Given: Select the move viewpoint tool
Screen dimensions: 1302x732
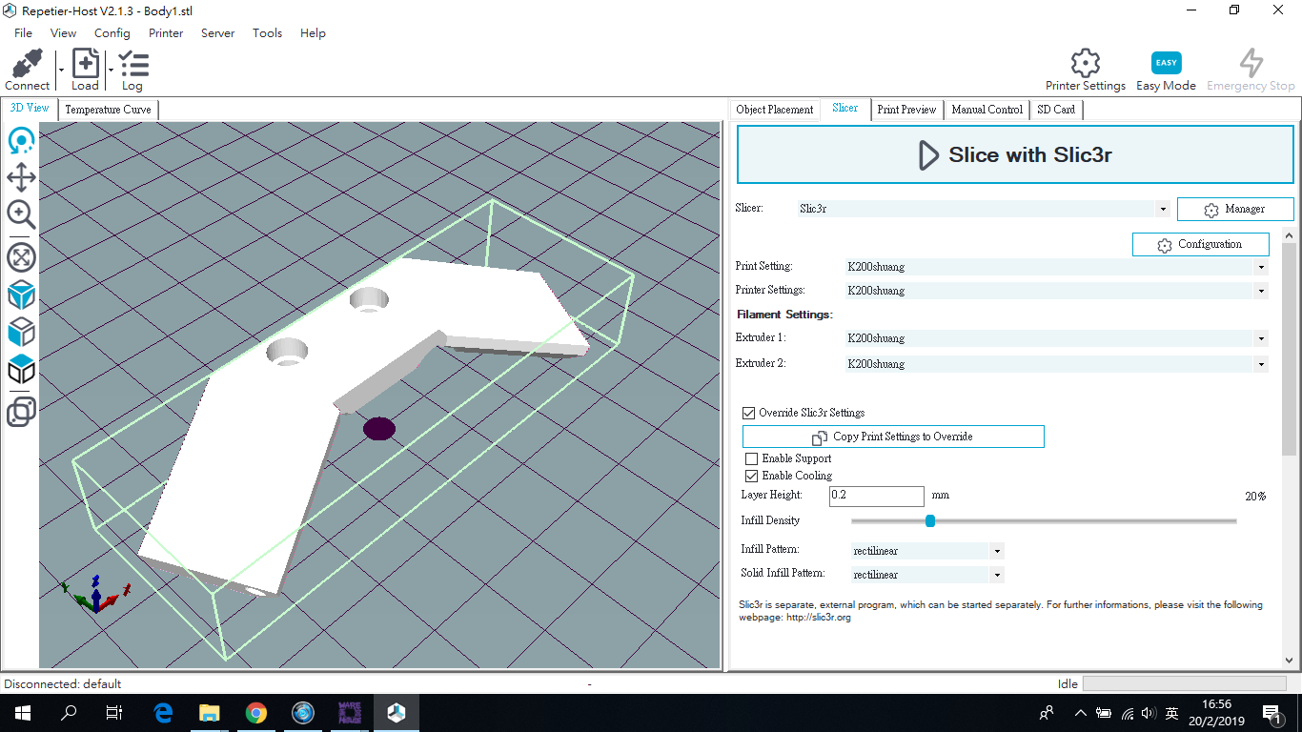Looking at the screenshot, I should pyautogui.click(x=21, y=177).
